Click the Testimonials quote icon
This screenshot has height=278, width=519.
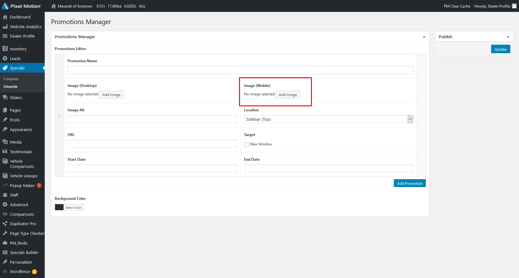[5, 152]
